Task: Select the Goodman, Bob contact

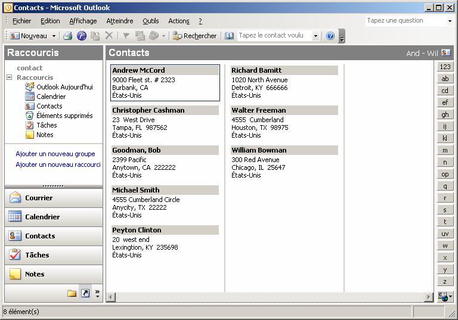Action: point(165,163)
